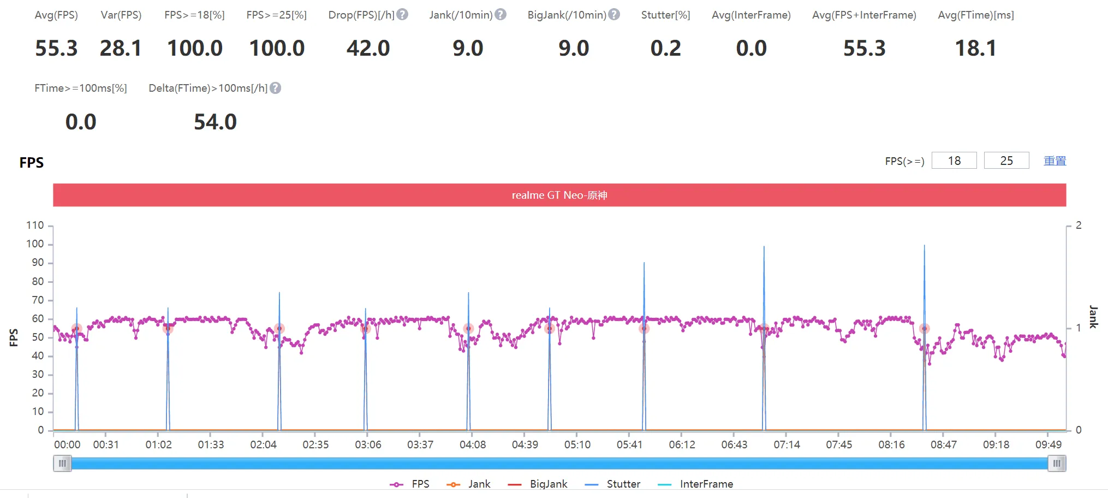Click the FPS>=25[%] label

pyautogui.click(x=276, y=15)
